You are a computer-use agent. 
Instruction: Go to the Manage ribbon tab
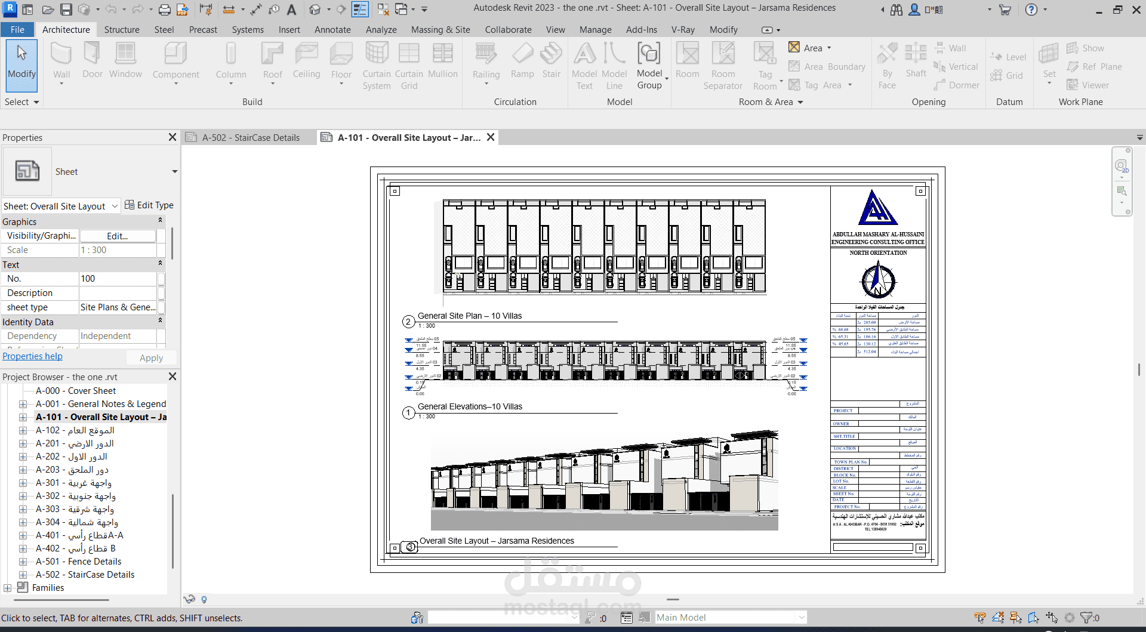[x=595, y=30]
